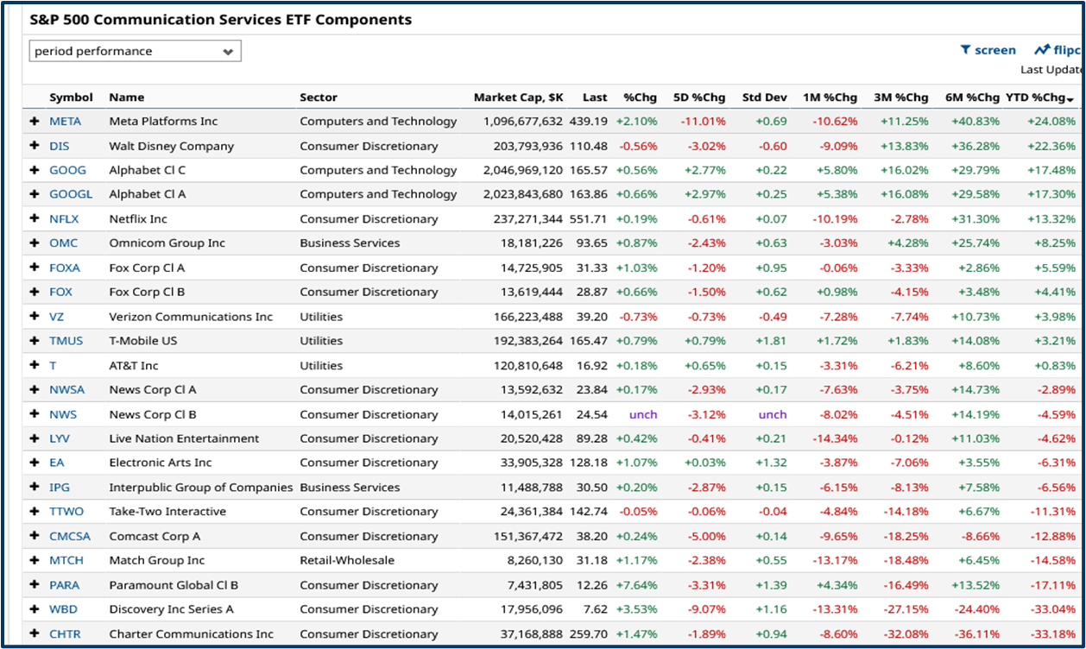1086x649 pixels.
Task: Sort table by the Symbol column header
Action: click(71, 98)
